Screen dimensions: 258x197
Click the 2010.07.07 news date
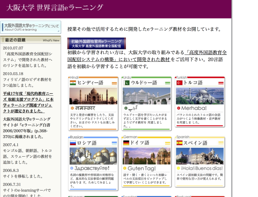point(13,48)
